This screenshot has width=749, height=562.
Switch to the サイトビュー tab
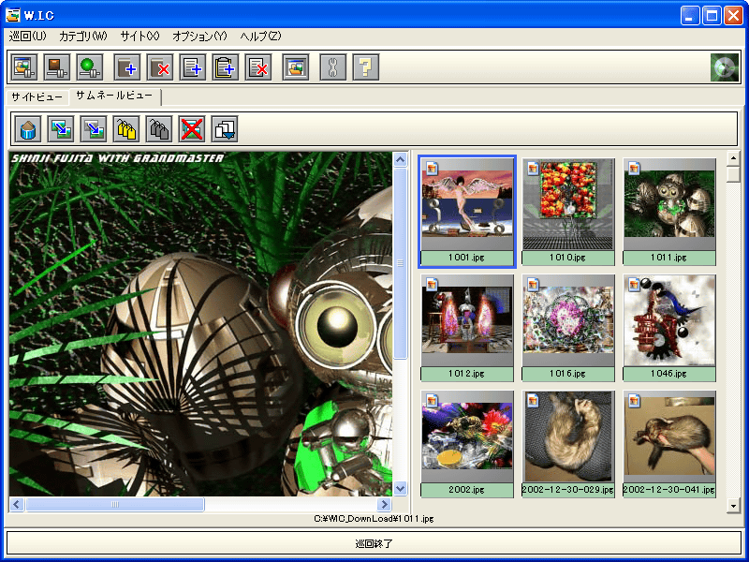coord(37,97)
